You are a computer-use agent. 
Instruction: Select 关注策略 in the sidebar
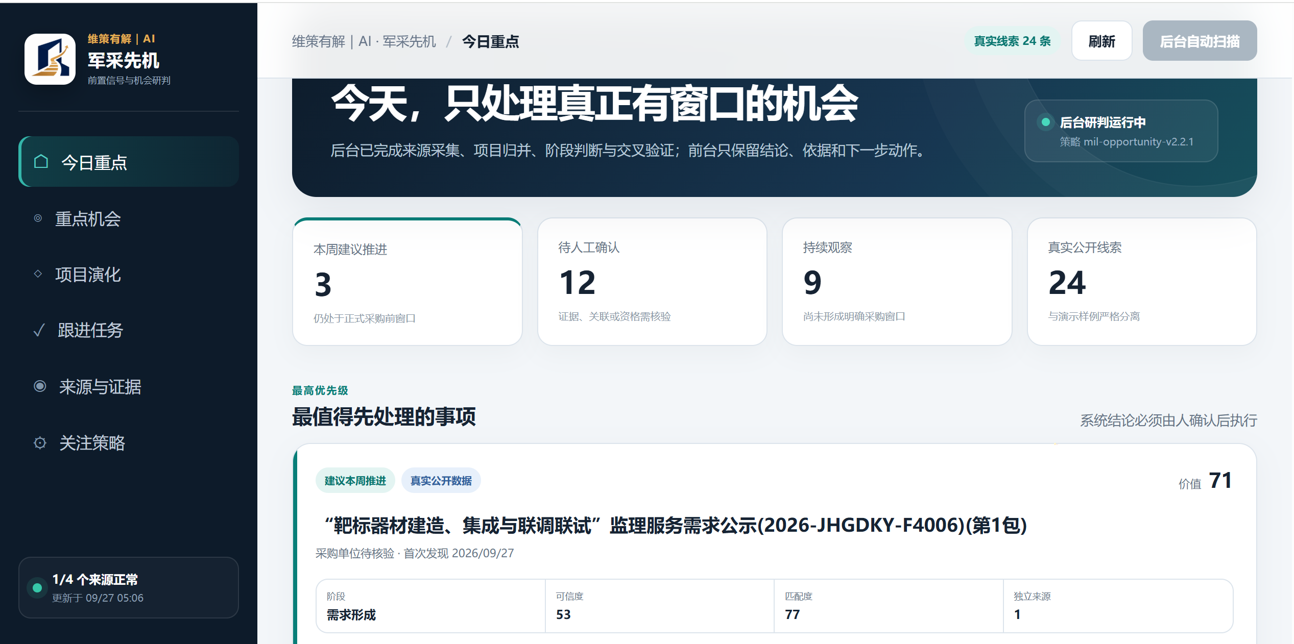tap(129, 442)
